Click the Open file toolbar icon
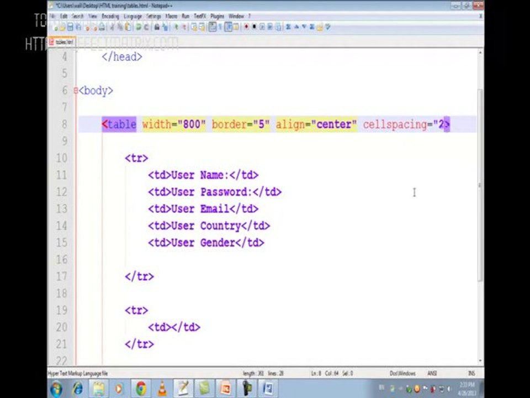 [x=63, y=28]
